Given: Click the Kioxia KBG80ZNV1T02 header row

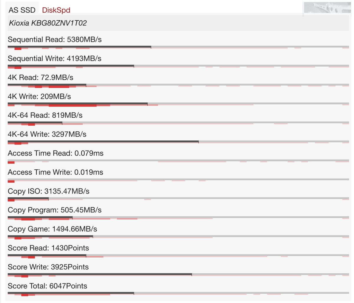Looking at the screenshot, I should [x=178, y=23].
